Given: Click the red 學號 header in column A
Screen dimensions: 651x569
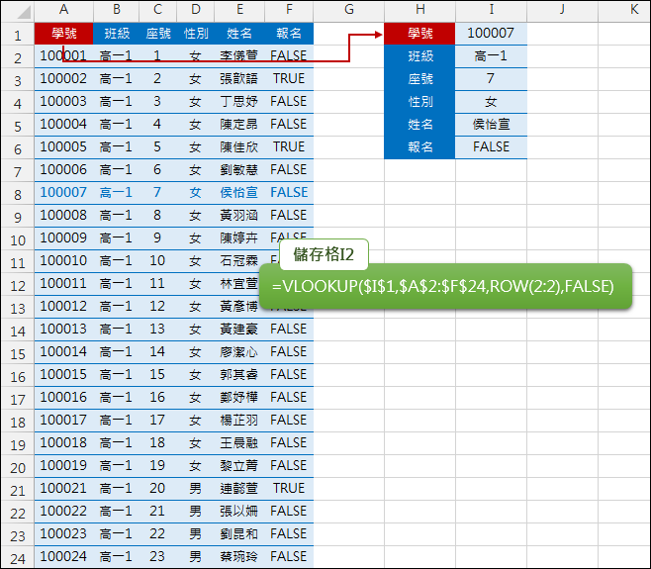Looking at the screenshot, I should [x=63, y=34].
